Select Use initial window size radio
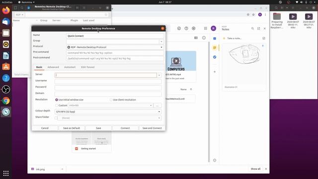 57,100
